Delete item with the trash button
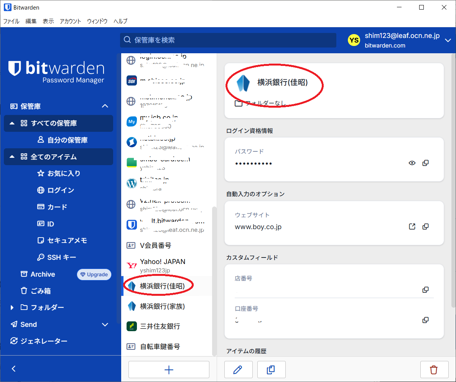456x382 pixels. click(434, 370)
